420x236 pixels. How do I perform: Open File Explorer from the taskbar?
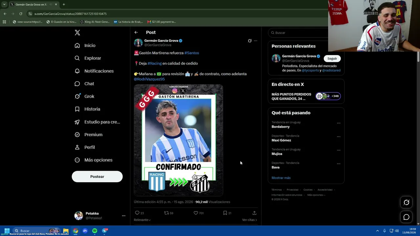[x=66, y=231]
